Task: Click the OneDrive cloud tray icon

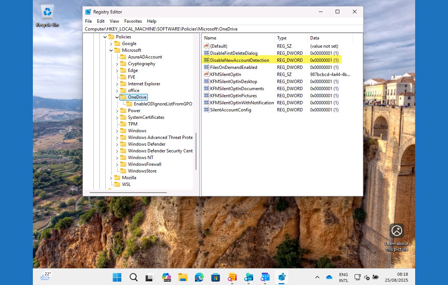Action: (329, 277)
